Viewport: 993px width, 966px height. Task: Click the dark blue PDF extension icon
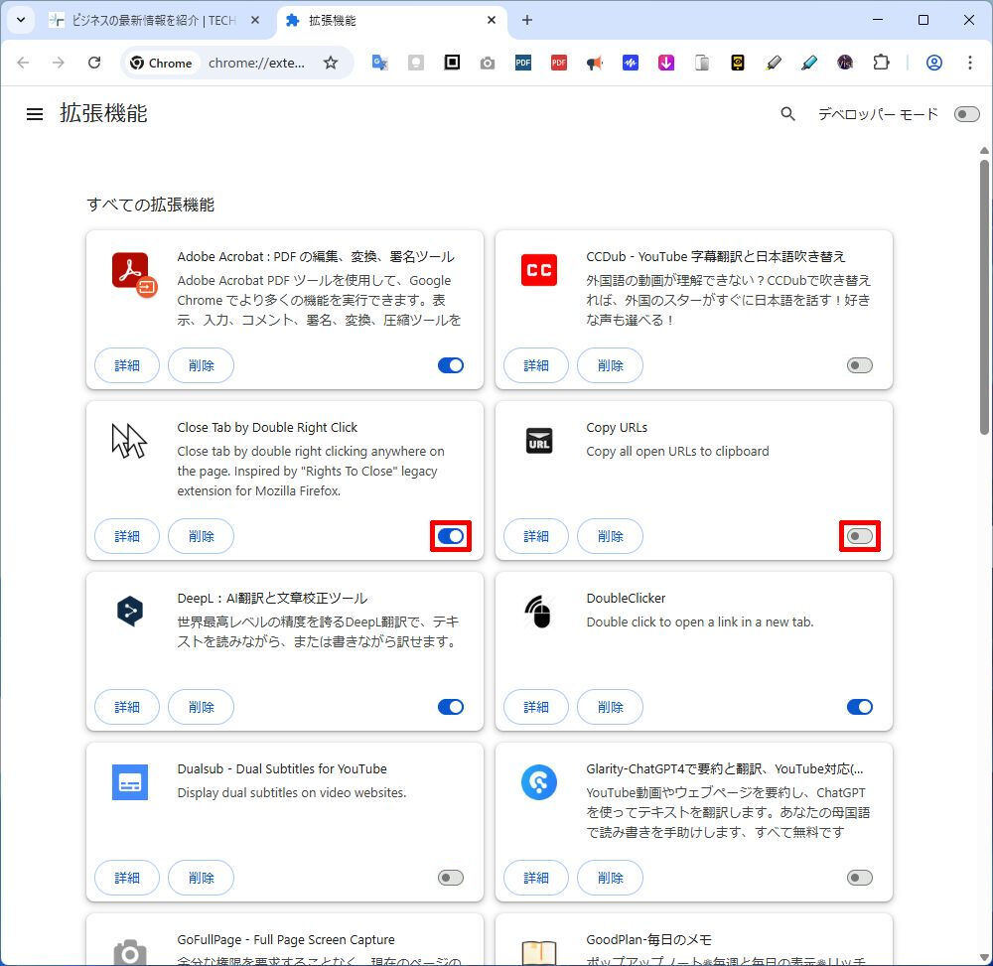[523, 63]
